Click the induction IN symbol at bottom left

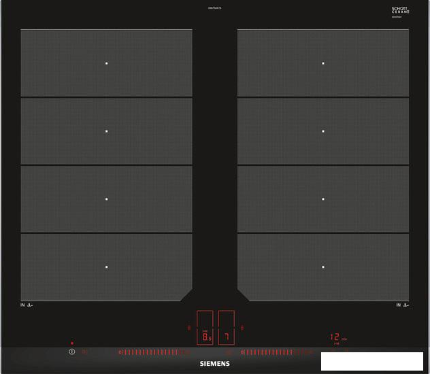(x=27, y=305)
